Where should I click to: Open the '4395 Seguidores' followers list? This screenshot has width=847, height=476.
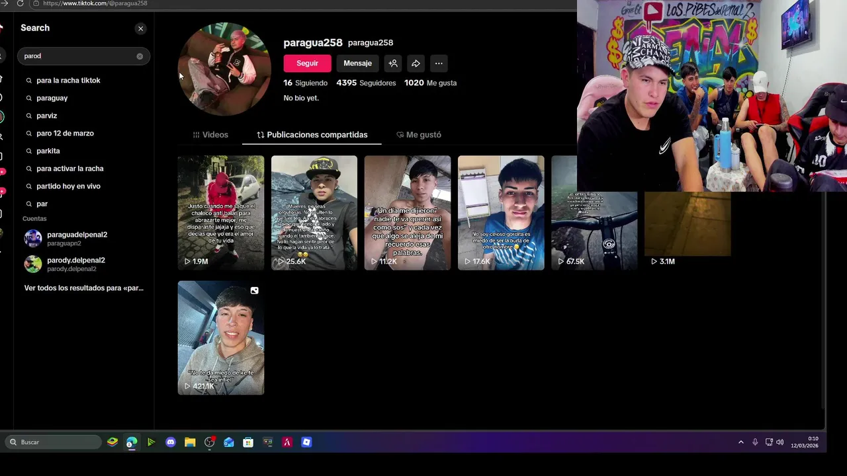point(366,83)
